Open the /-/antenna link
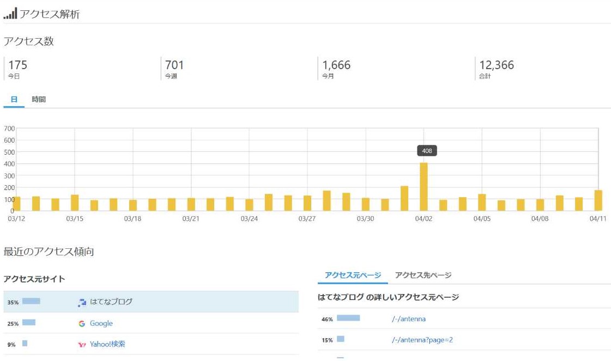611x361 pixels. pyautogui.click(x=409, y=319)
